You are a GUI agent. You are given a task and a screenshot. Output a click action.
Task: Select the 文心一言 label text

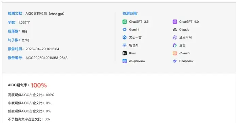click(x=135, y=37)
